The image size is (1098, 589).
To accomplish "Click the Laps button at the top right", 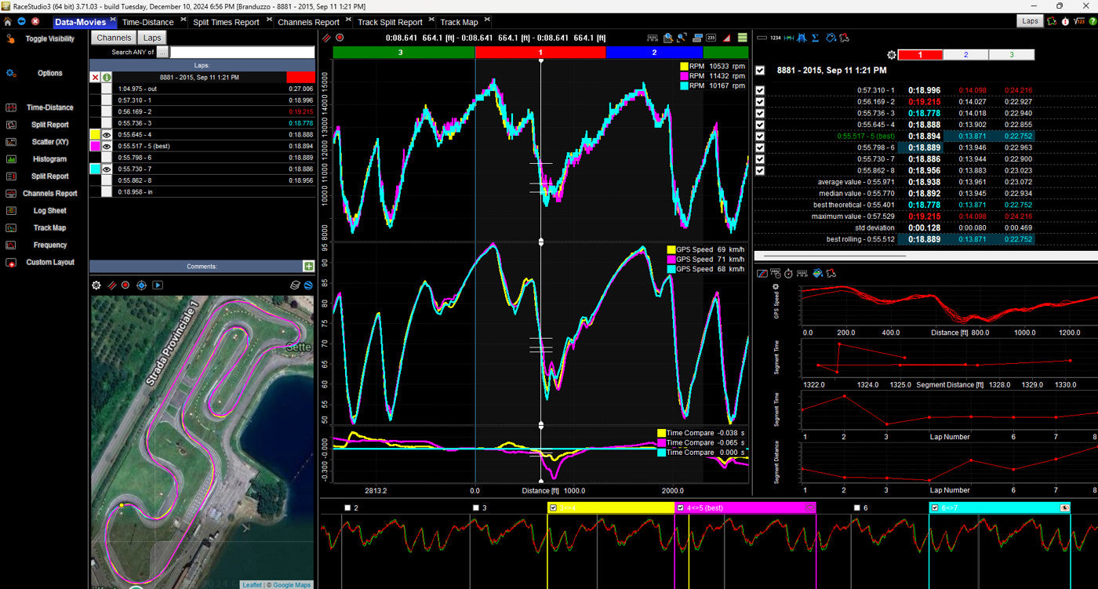I will 1030,21.
